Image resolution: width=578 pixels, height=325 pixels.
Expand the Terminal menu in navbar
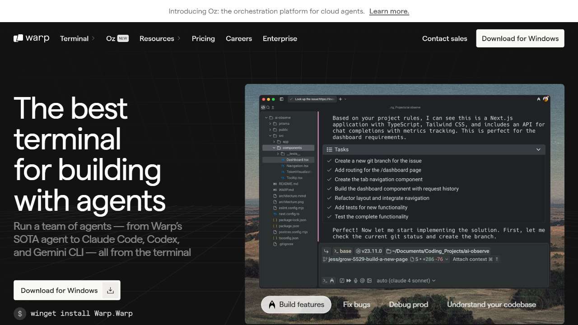(77, 38)
